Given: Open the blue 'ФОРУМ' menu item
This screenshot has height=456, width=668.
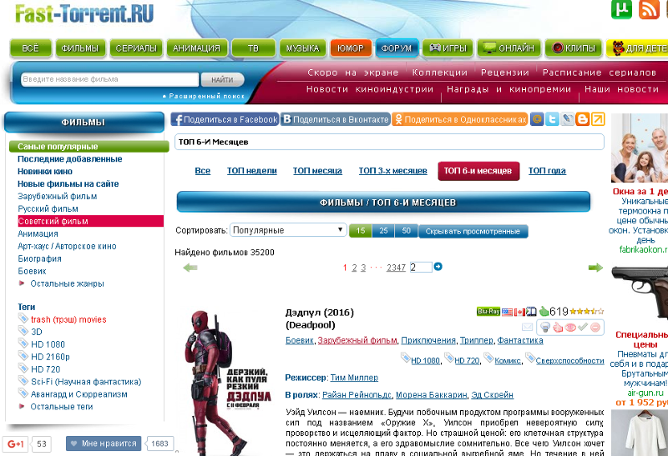Looking at the screenshot, I should (x=397, y=48).
